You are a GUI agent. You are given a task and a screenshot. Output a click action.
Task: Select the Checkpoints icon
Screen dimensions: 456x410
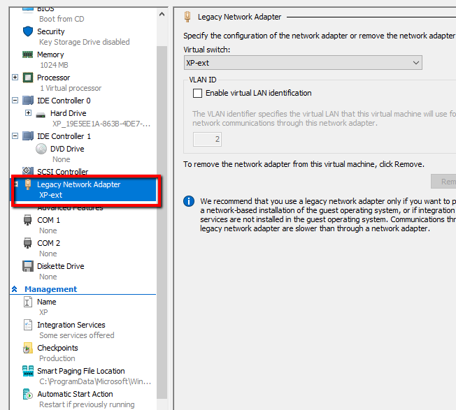tap(28, 348)
